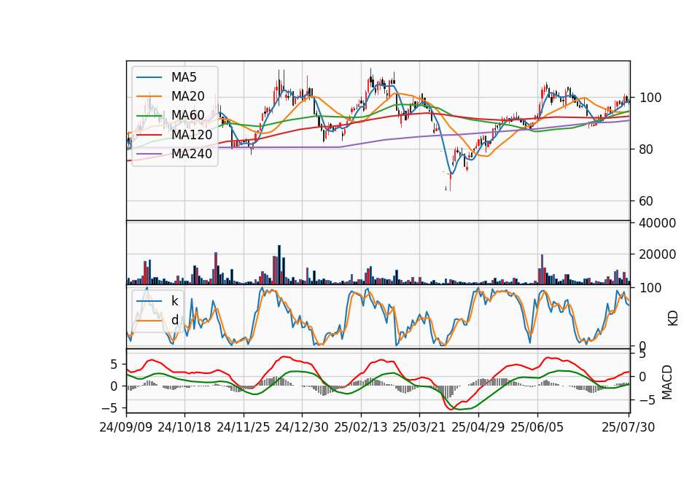Click the price axis label 60
Image resolution: width=700 pixels, height=503 pixels.
tap(647, 201)
